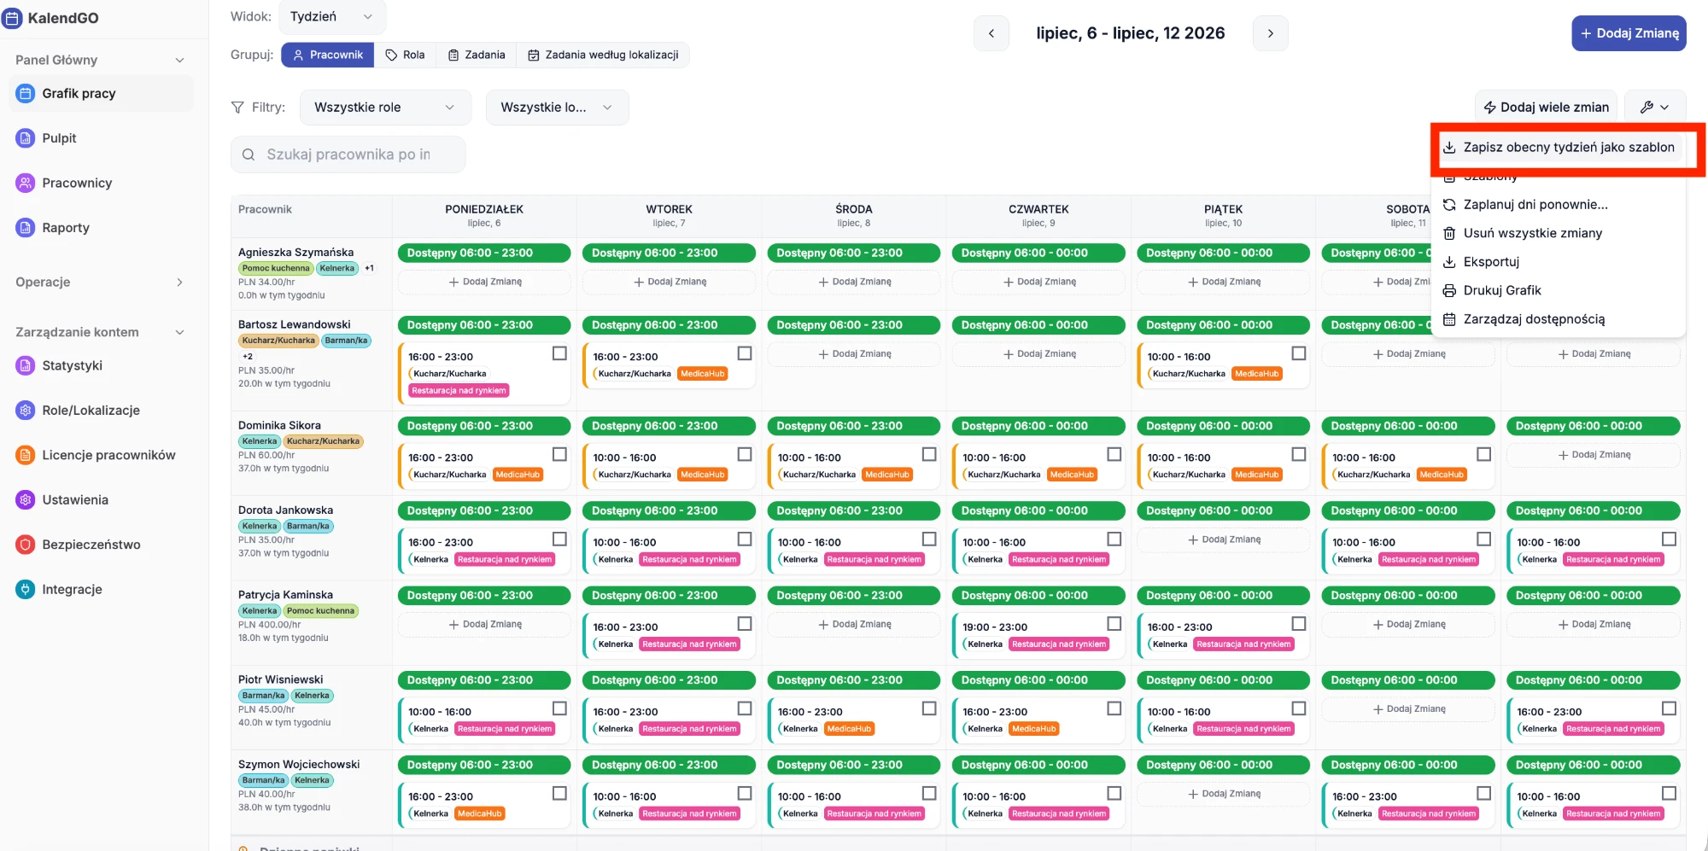Expand the Operacje sidebar section
This screenshot has width=1708, height=851.
pos(100,283)
